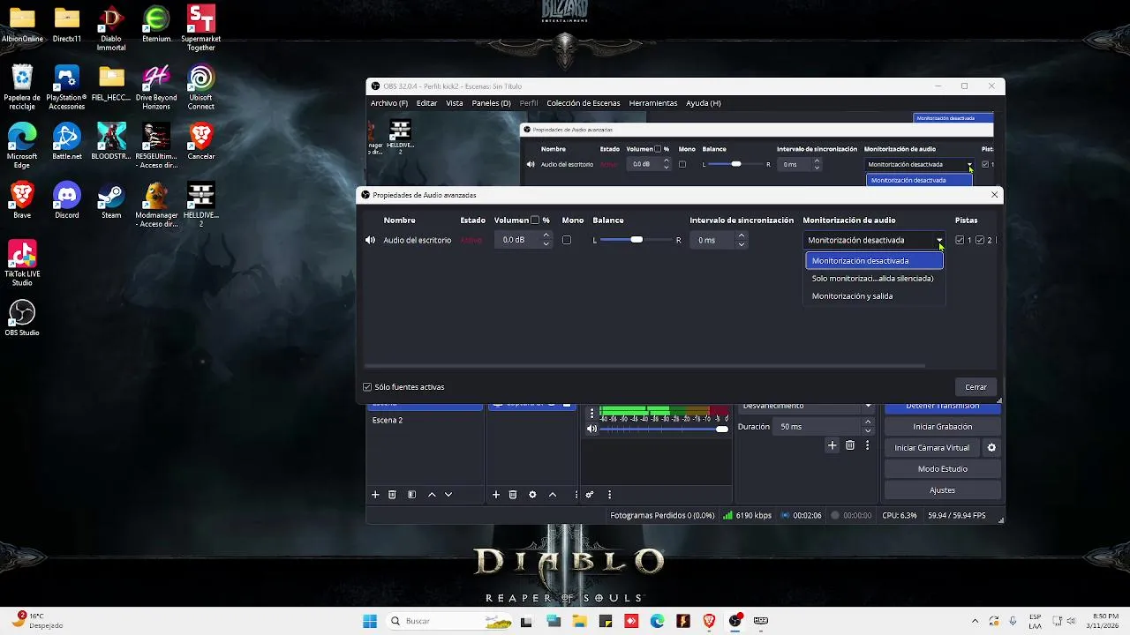The height and width of the screenshot is (635, 1130).
Task: Add transition with plus icon
Action: click(832, 446)
